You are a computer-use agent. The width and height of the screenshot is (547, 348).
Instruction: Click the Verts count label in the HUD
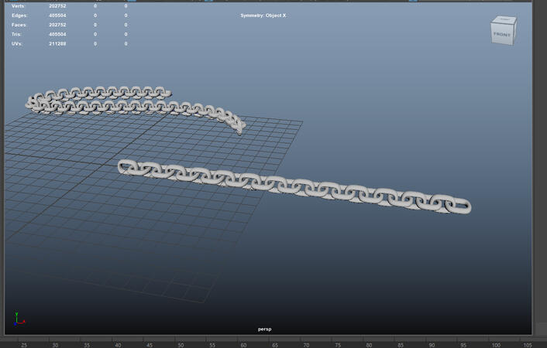(19, 6)
